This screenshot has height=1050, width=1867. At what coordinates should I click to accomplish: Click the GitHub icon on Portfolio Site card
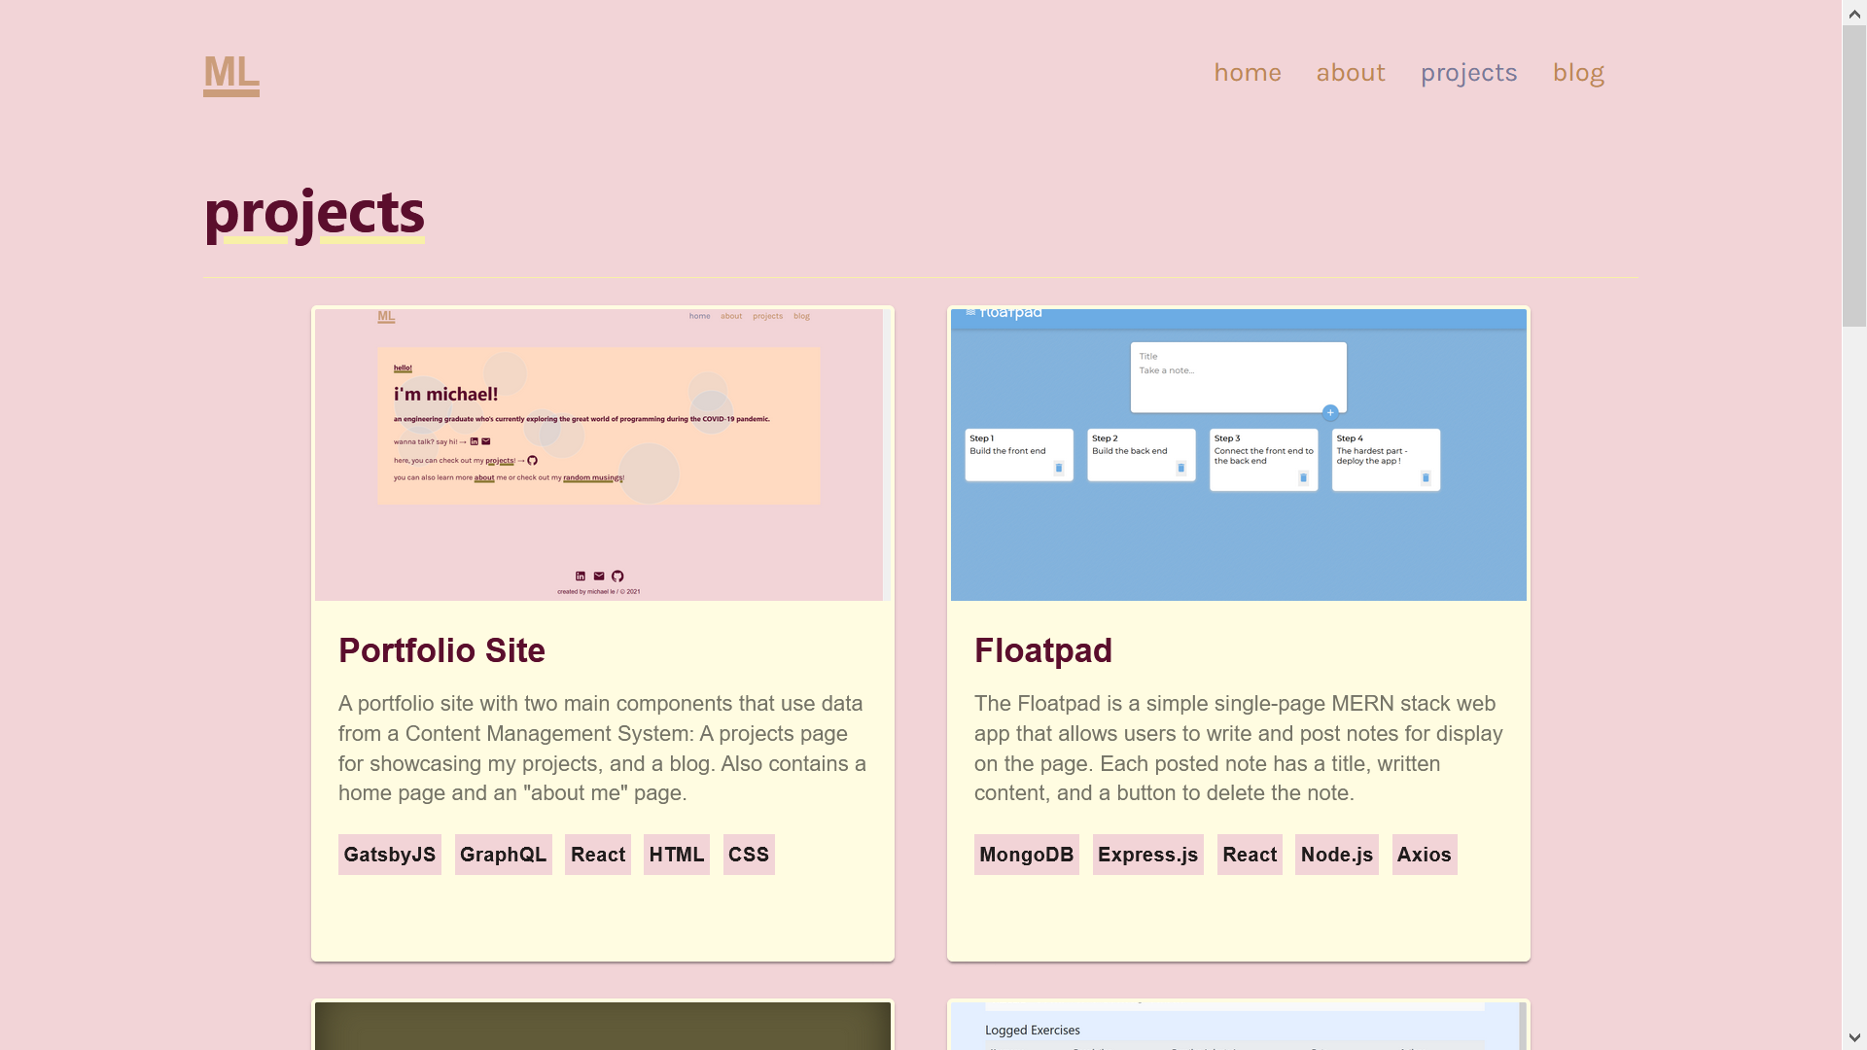(x=616, y=576)
